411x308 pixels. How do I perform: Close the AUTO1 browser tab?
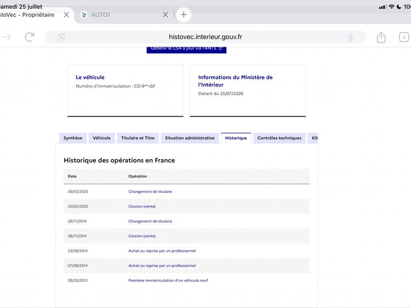coord(165,15)
